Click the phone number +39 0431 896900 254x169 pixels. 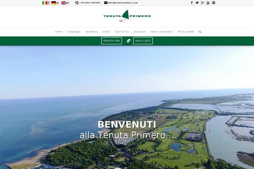pos(90,3)
